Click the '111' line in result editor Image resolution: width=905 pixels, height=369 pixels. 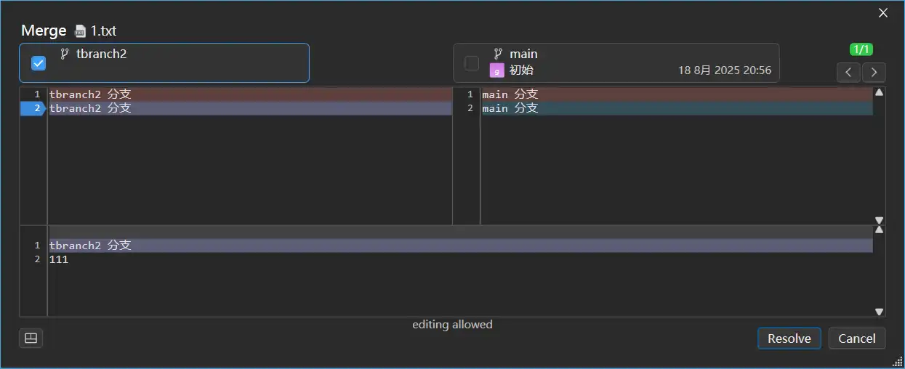(59, 259)
